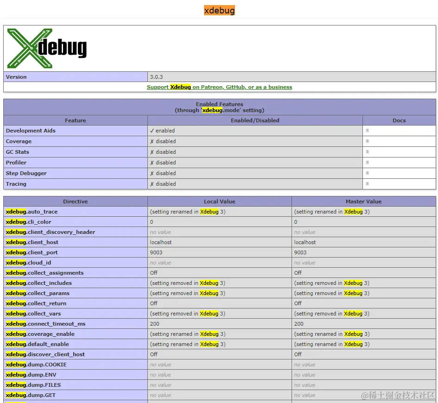This screenshot has height=403, width=438.
Task: Select the xdebug.dump.GET directive
Action: tap(31, 395)
